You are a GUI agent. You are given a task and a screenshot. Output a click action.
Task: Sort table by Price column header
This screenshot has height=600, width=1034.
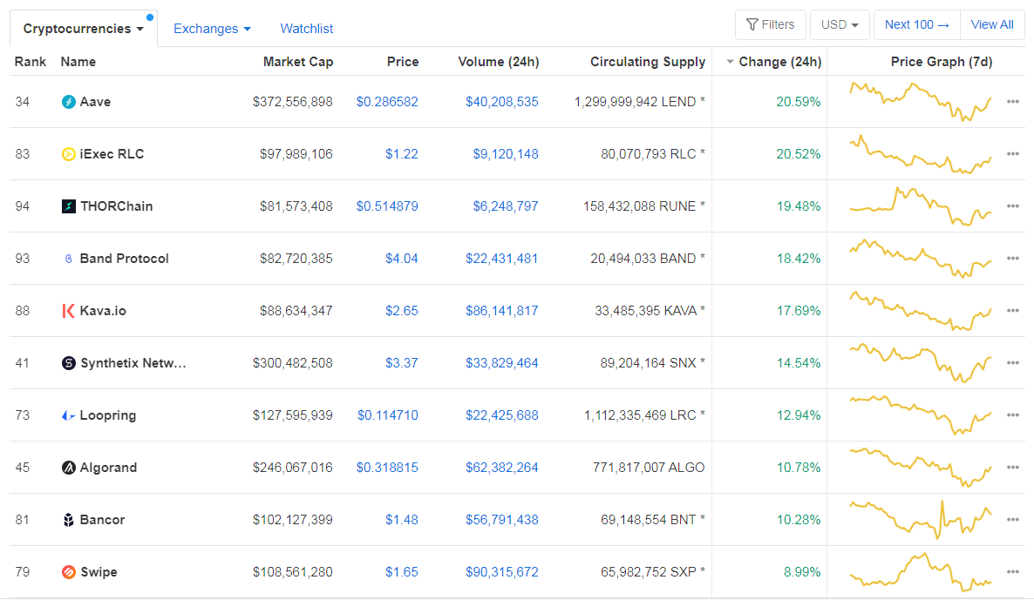click(x=402, y=62)
